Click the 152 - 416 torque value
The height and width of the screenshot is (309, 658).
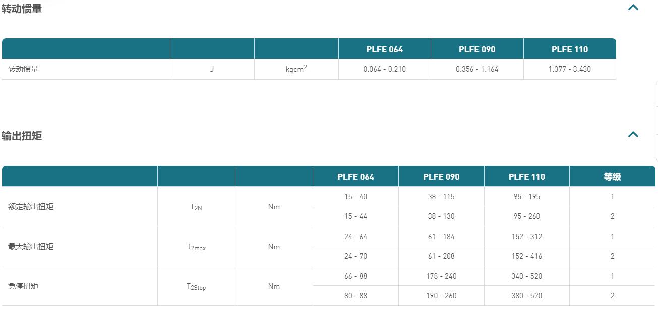point(526,256)
